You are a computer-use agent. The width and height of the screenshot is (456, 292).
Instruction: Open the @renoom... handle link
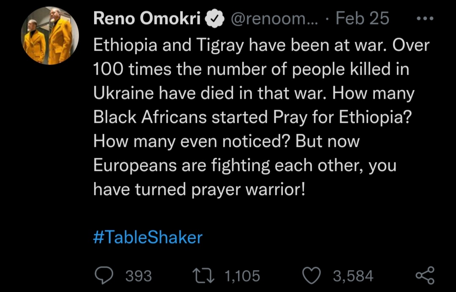(274, 19)
